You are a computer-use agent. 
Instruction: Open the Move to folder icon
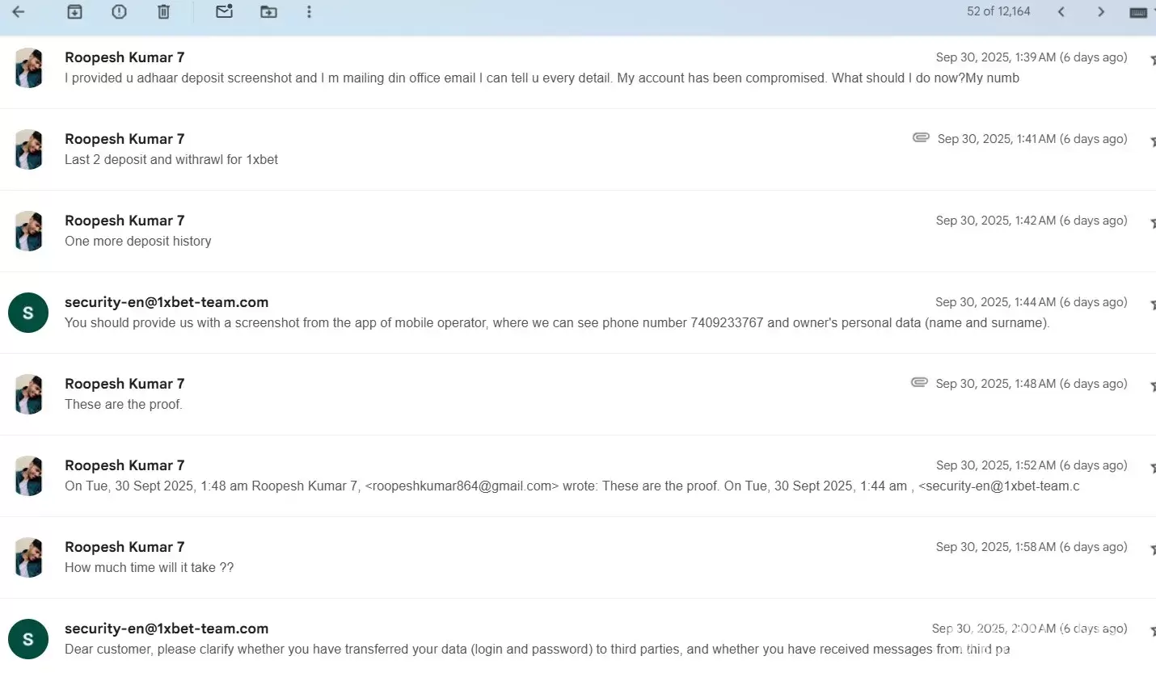[x=268, y=12]
